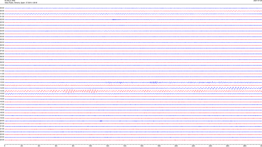This screenshot has width=262, height=147.
Task: Click the 18:00 time label
Action: point(2,110)
